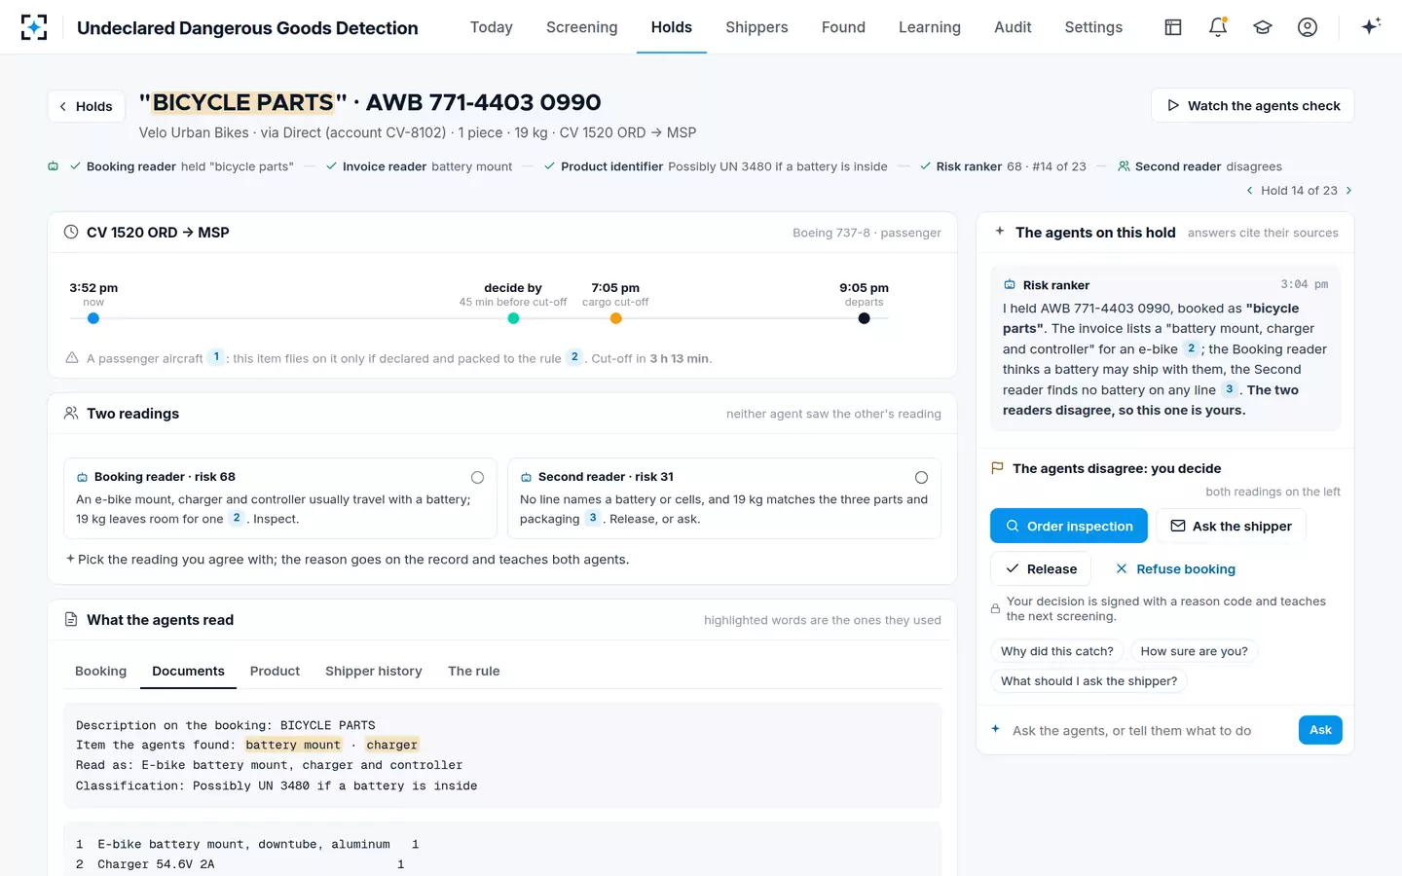
Task: Open the Screening nav item
Action: 581,27
